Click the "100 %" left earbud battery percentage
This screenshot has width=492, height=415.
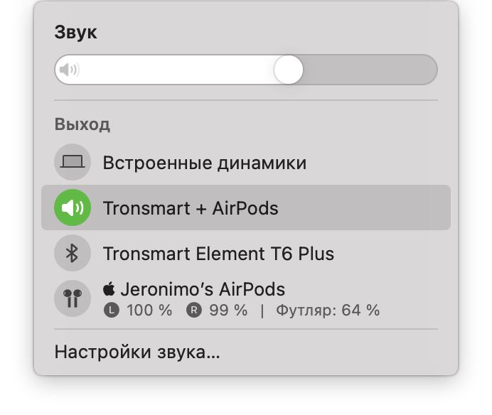[x=149, y=311]
